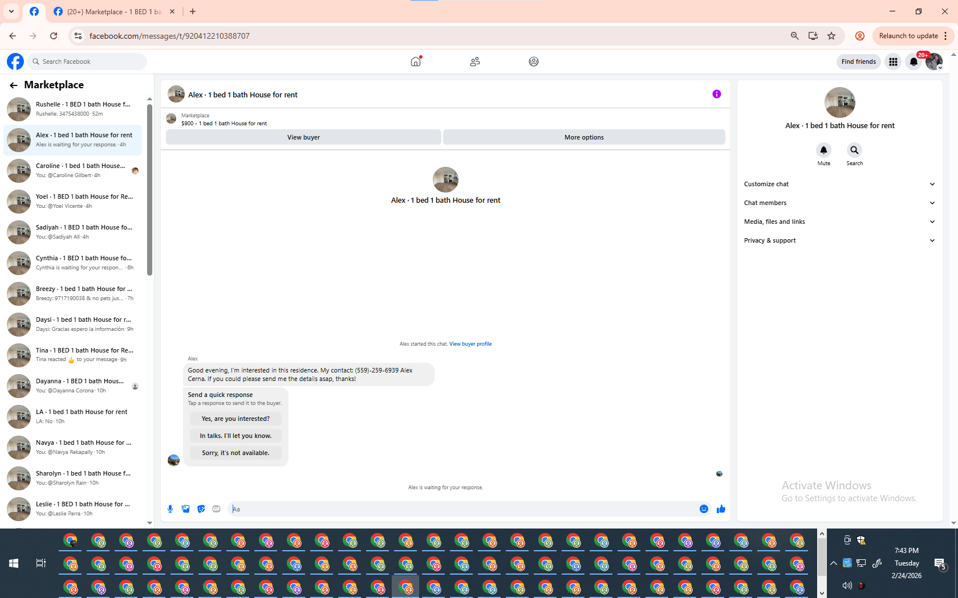Expand Media, files and links section

click(x=839, y=222)
